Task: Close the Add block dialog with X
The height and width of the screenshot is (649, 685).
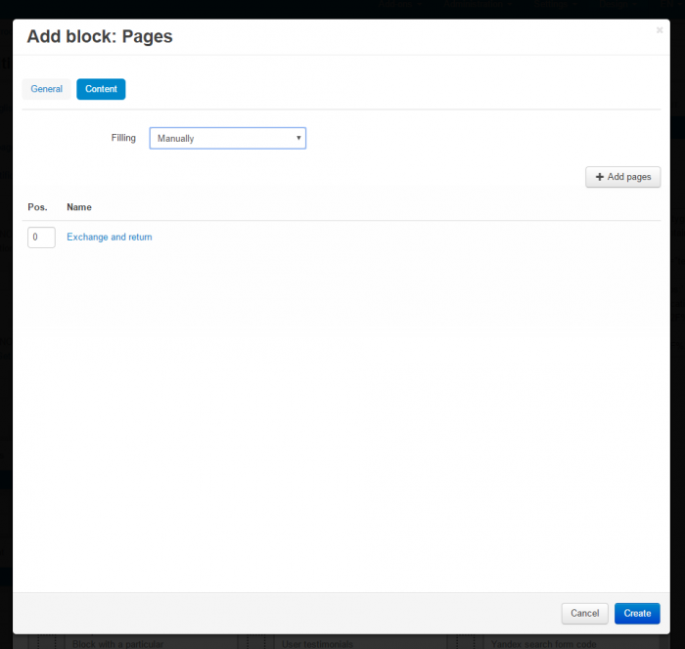Action: point(660,30)
